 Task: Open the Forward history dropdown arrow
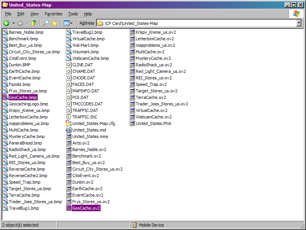click(28, 23)
